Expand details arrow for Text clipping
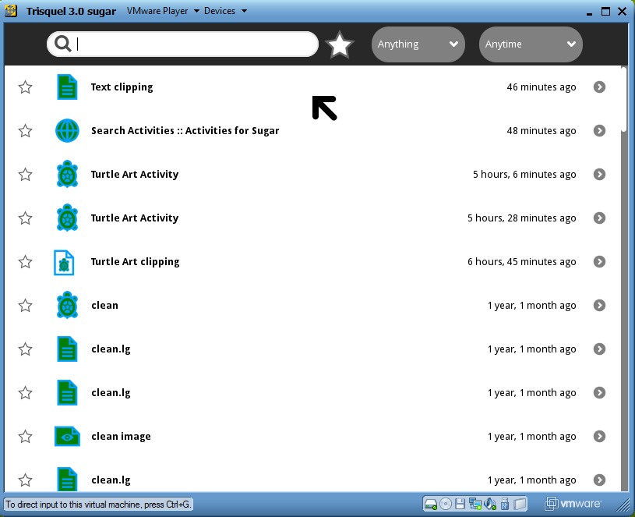Image resolution: width=635 pixels, height=517 pixels. pos(599,87)
